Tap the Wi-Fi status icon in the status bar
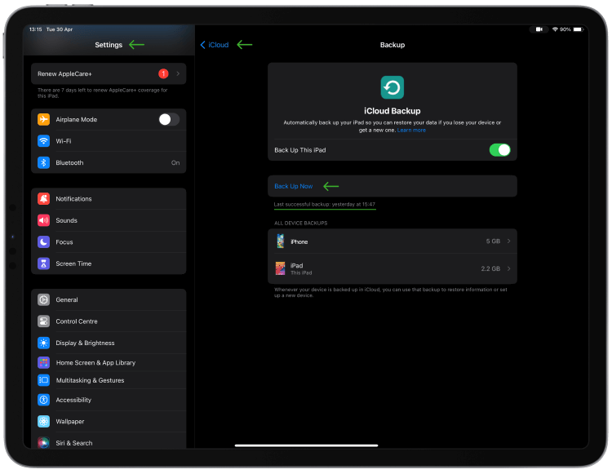Image resolution: width=612 pixels, height=474 pixels. [x=555, y=29]
